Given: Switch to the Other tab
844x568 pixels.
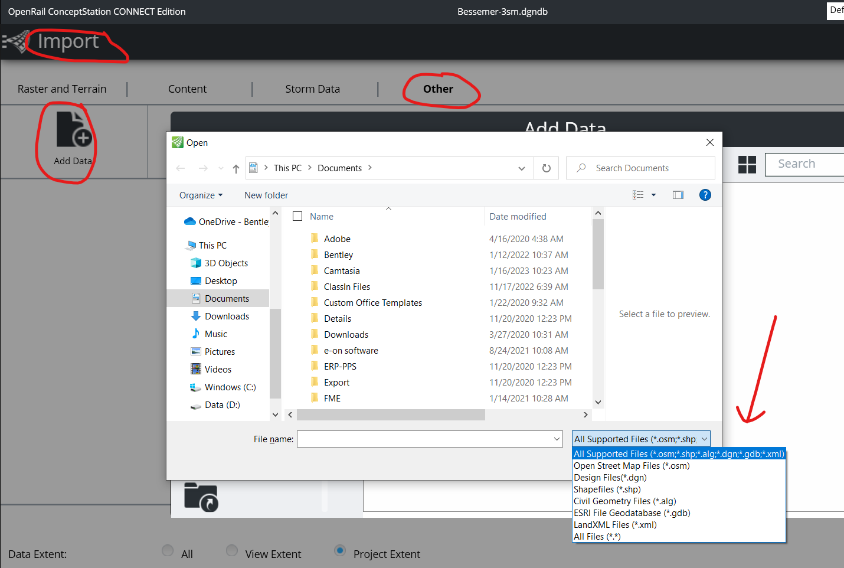Looking at the screenshot, I should (438, 89).
